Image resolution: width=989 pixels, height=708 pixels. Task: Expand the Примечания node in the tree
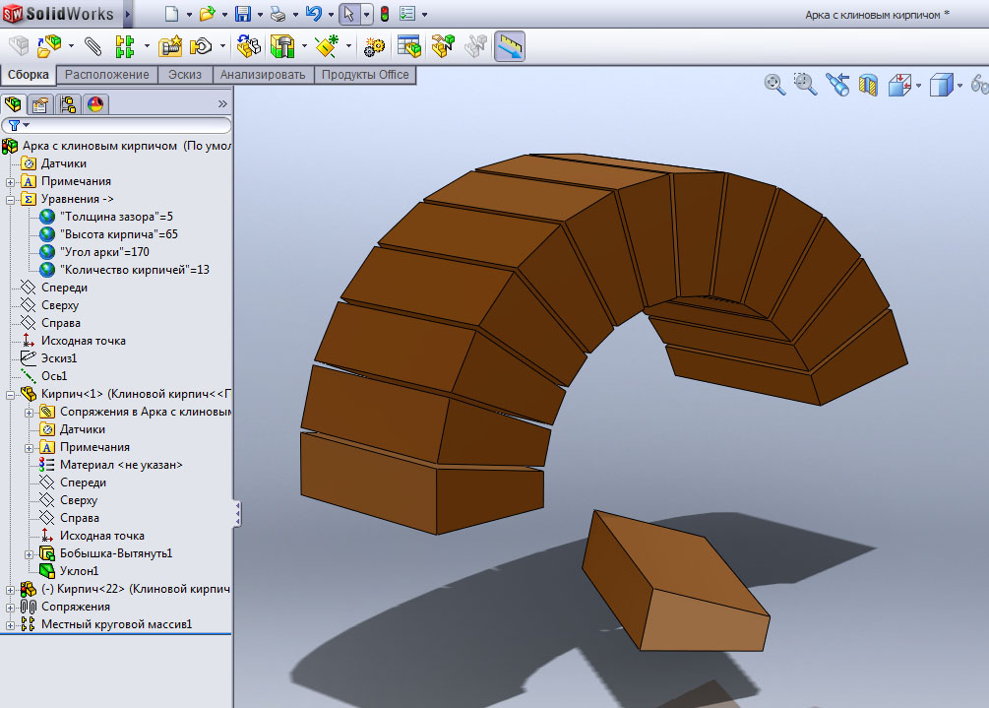(x=10, y=181)
